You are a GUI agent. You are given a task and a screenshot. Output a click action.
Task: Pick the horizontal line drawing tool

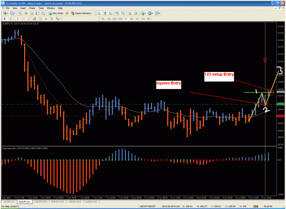pyautogui.click(x=23, y=19)
